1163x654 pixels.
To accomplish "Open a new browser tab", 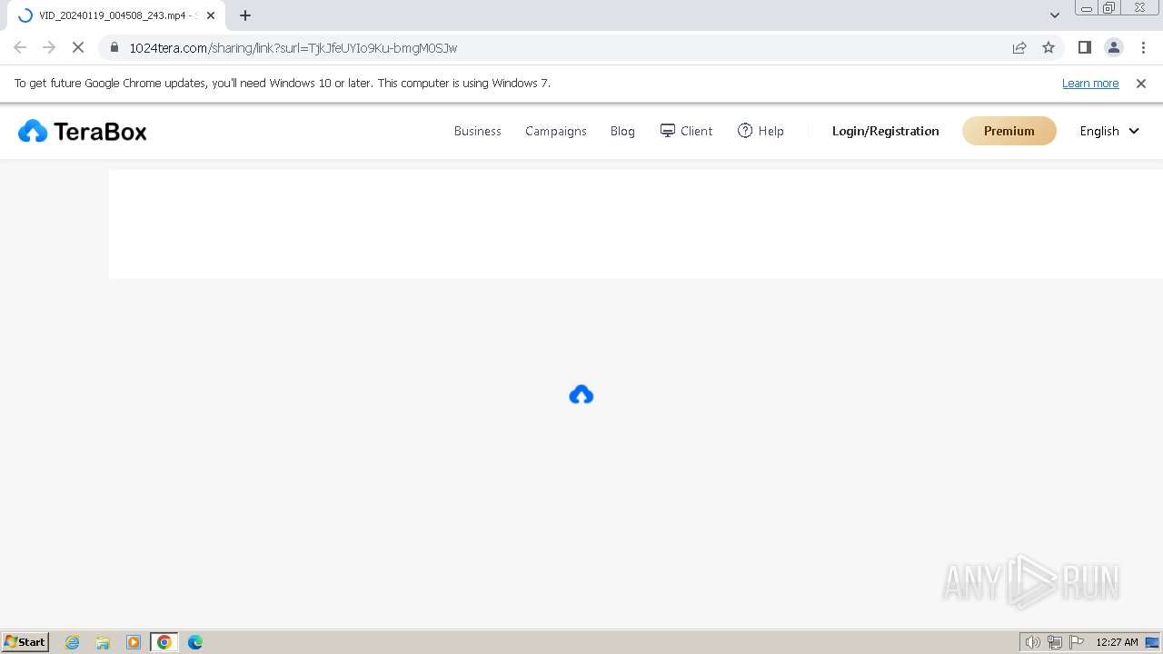I will pyautogui.click(x=245, y=15).
